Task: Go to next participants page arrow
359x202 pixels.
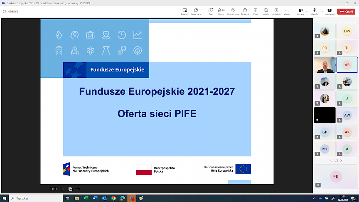Action: click(x=341, y=161)
